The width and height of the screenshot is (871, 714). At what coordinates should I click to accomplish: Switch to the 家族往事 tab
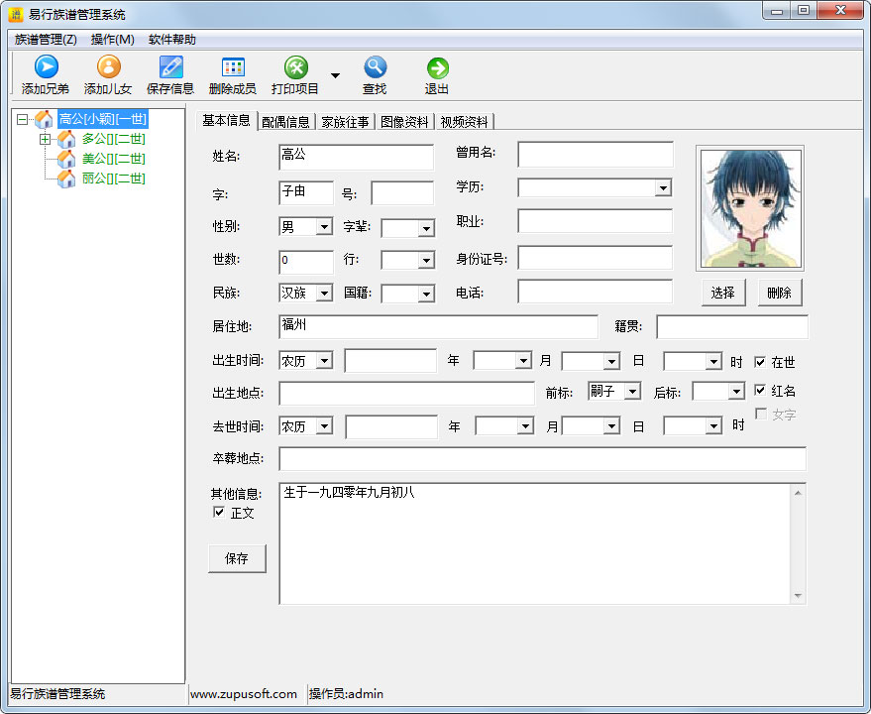346,122
